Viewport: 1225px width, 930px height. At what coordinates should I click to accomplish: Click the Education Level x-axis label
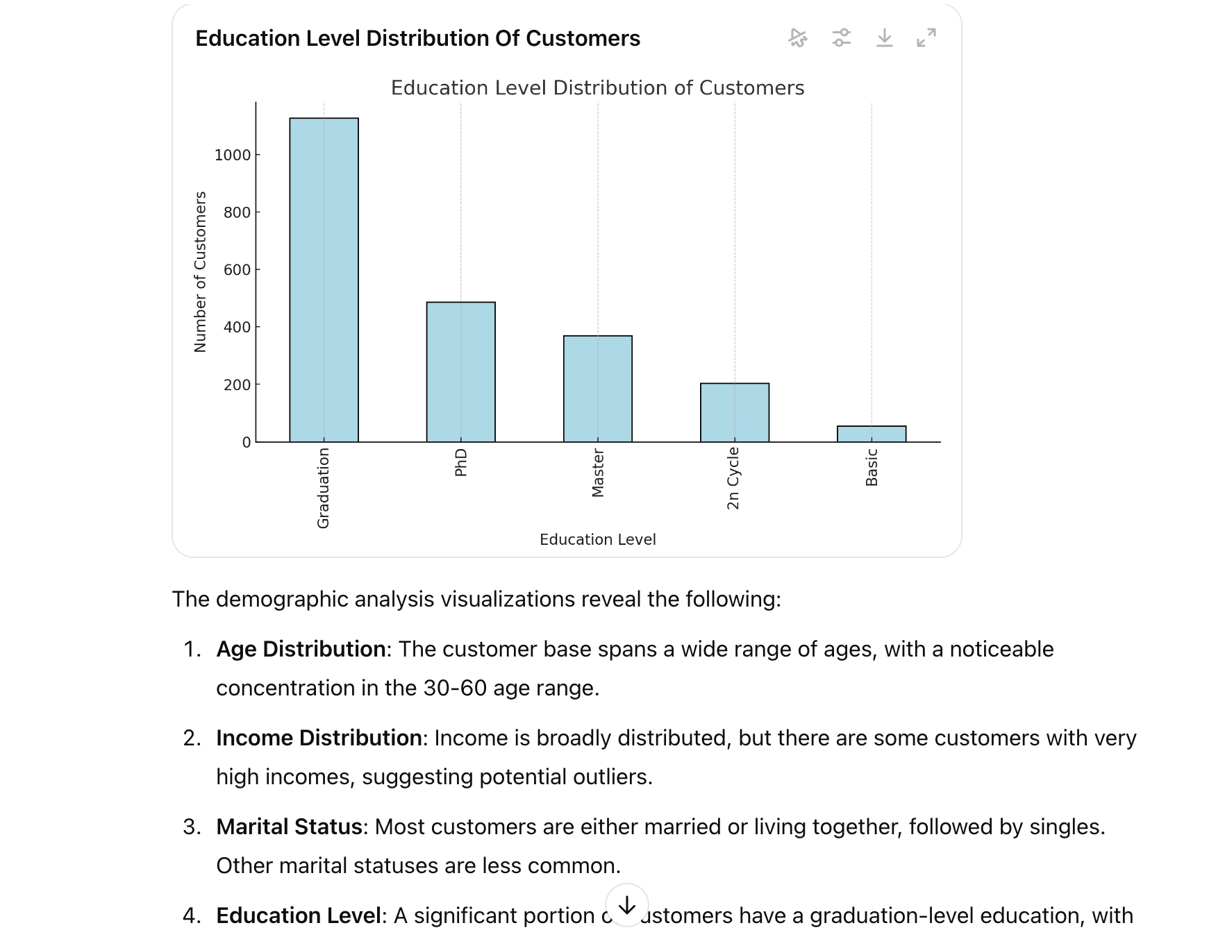597,539
